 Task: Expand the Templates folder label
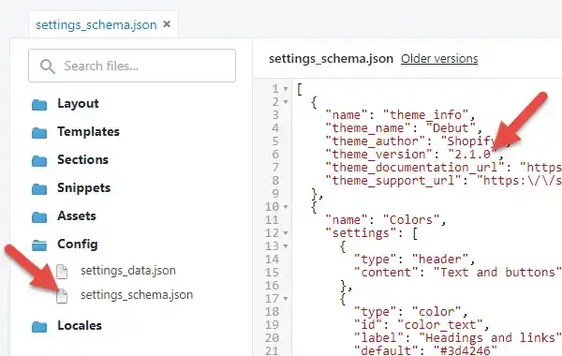89,131
